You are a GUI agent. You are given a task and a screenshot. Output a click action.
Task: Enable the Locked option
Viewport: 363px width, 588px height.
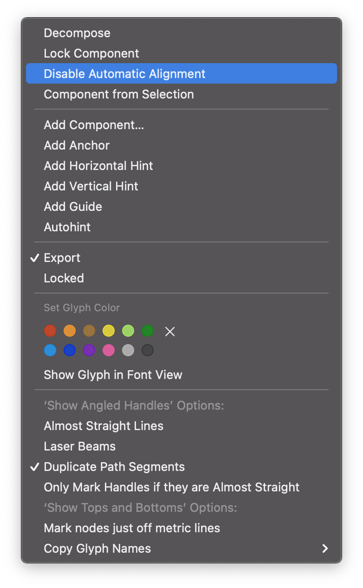coord(64,279)
